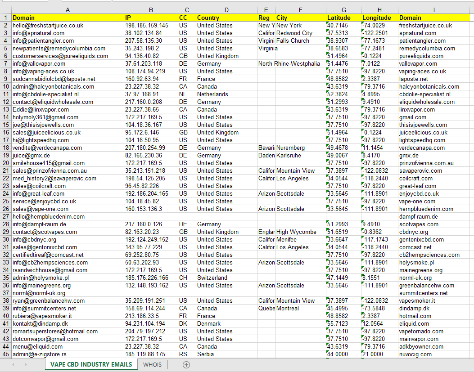Viewport: 474px width, 372px height.
Task: Select row 1 header
Action: 6,18
